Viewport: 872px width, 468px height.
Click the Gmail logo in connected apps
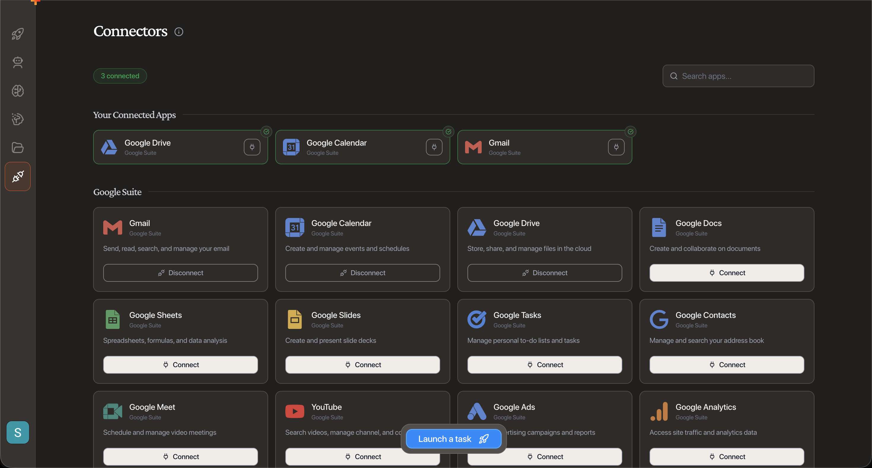tap(473, 147)
